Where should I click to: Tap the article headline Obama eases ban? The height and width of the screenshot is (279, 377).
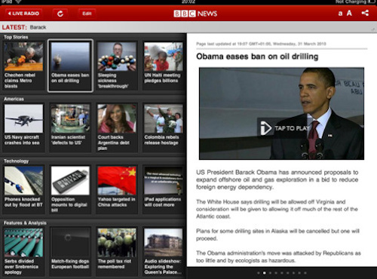(257, 57)
